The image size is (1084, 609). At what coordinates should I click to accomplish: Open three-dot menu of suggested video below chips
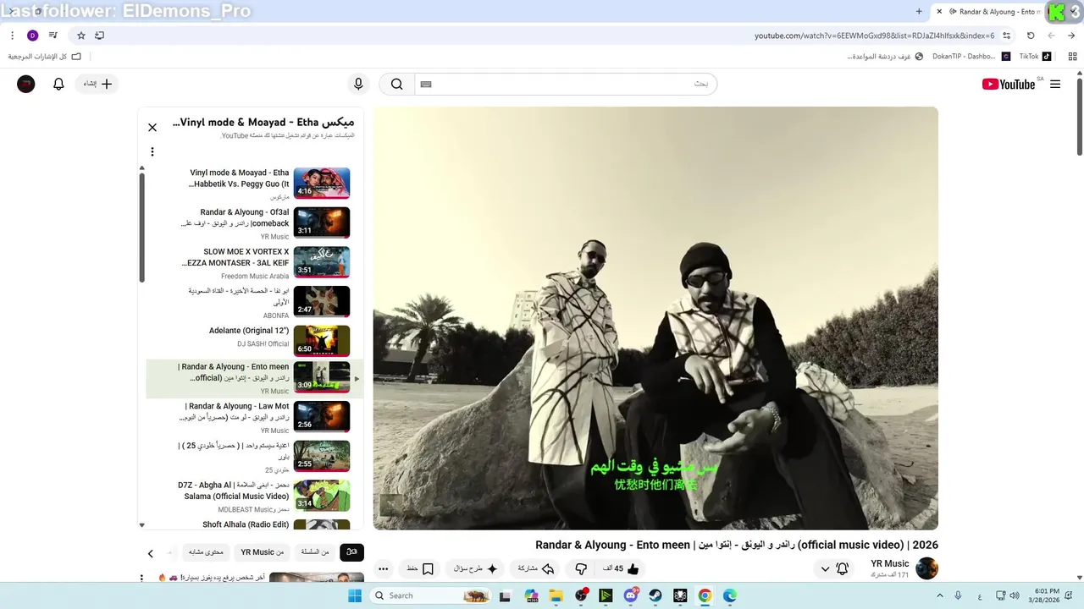(142, 578)
